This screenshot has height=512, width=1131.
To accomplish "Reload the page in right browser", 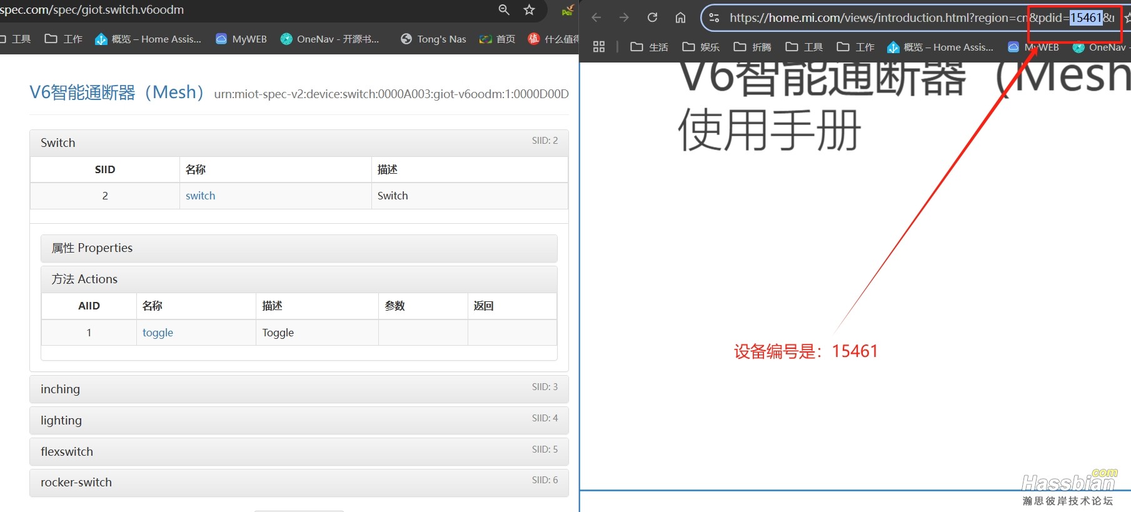I will click(x=652, y=18).
